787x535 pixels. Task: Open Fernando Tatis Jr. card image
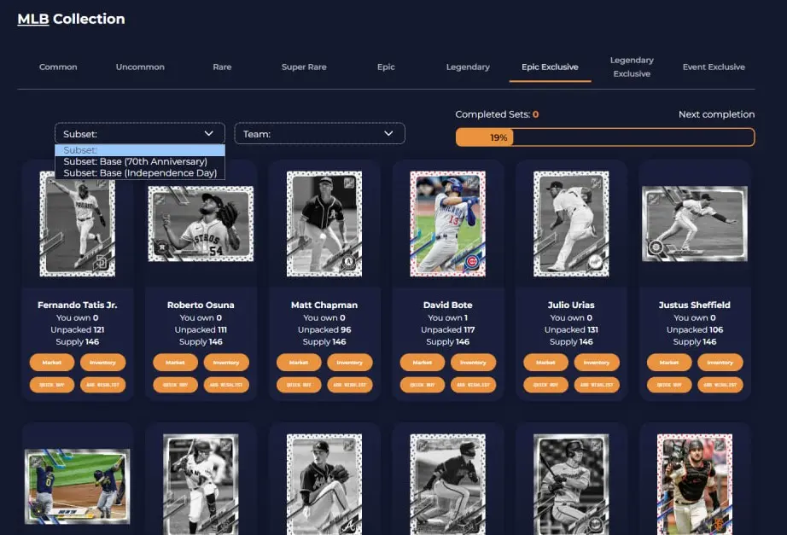[78, 224]
